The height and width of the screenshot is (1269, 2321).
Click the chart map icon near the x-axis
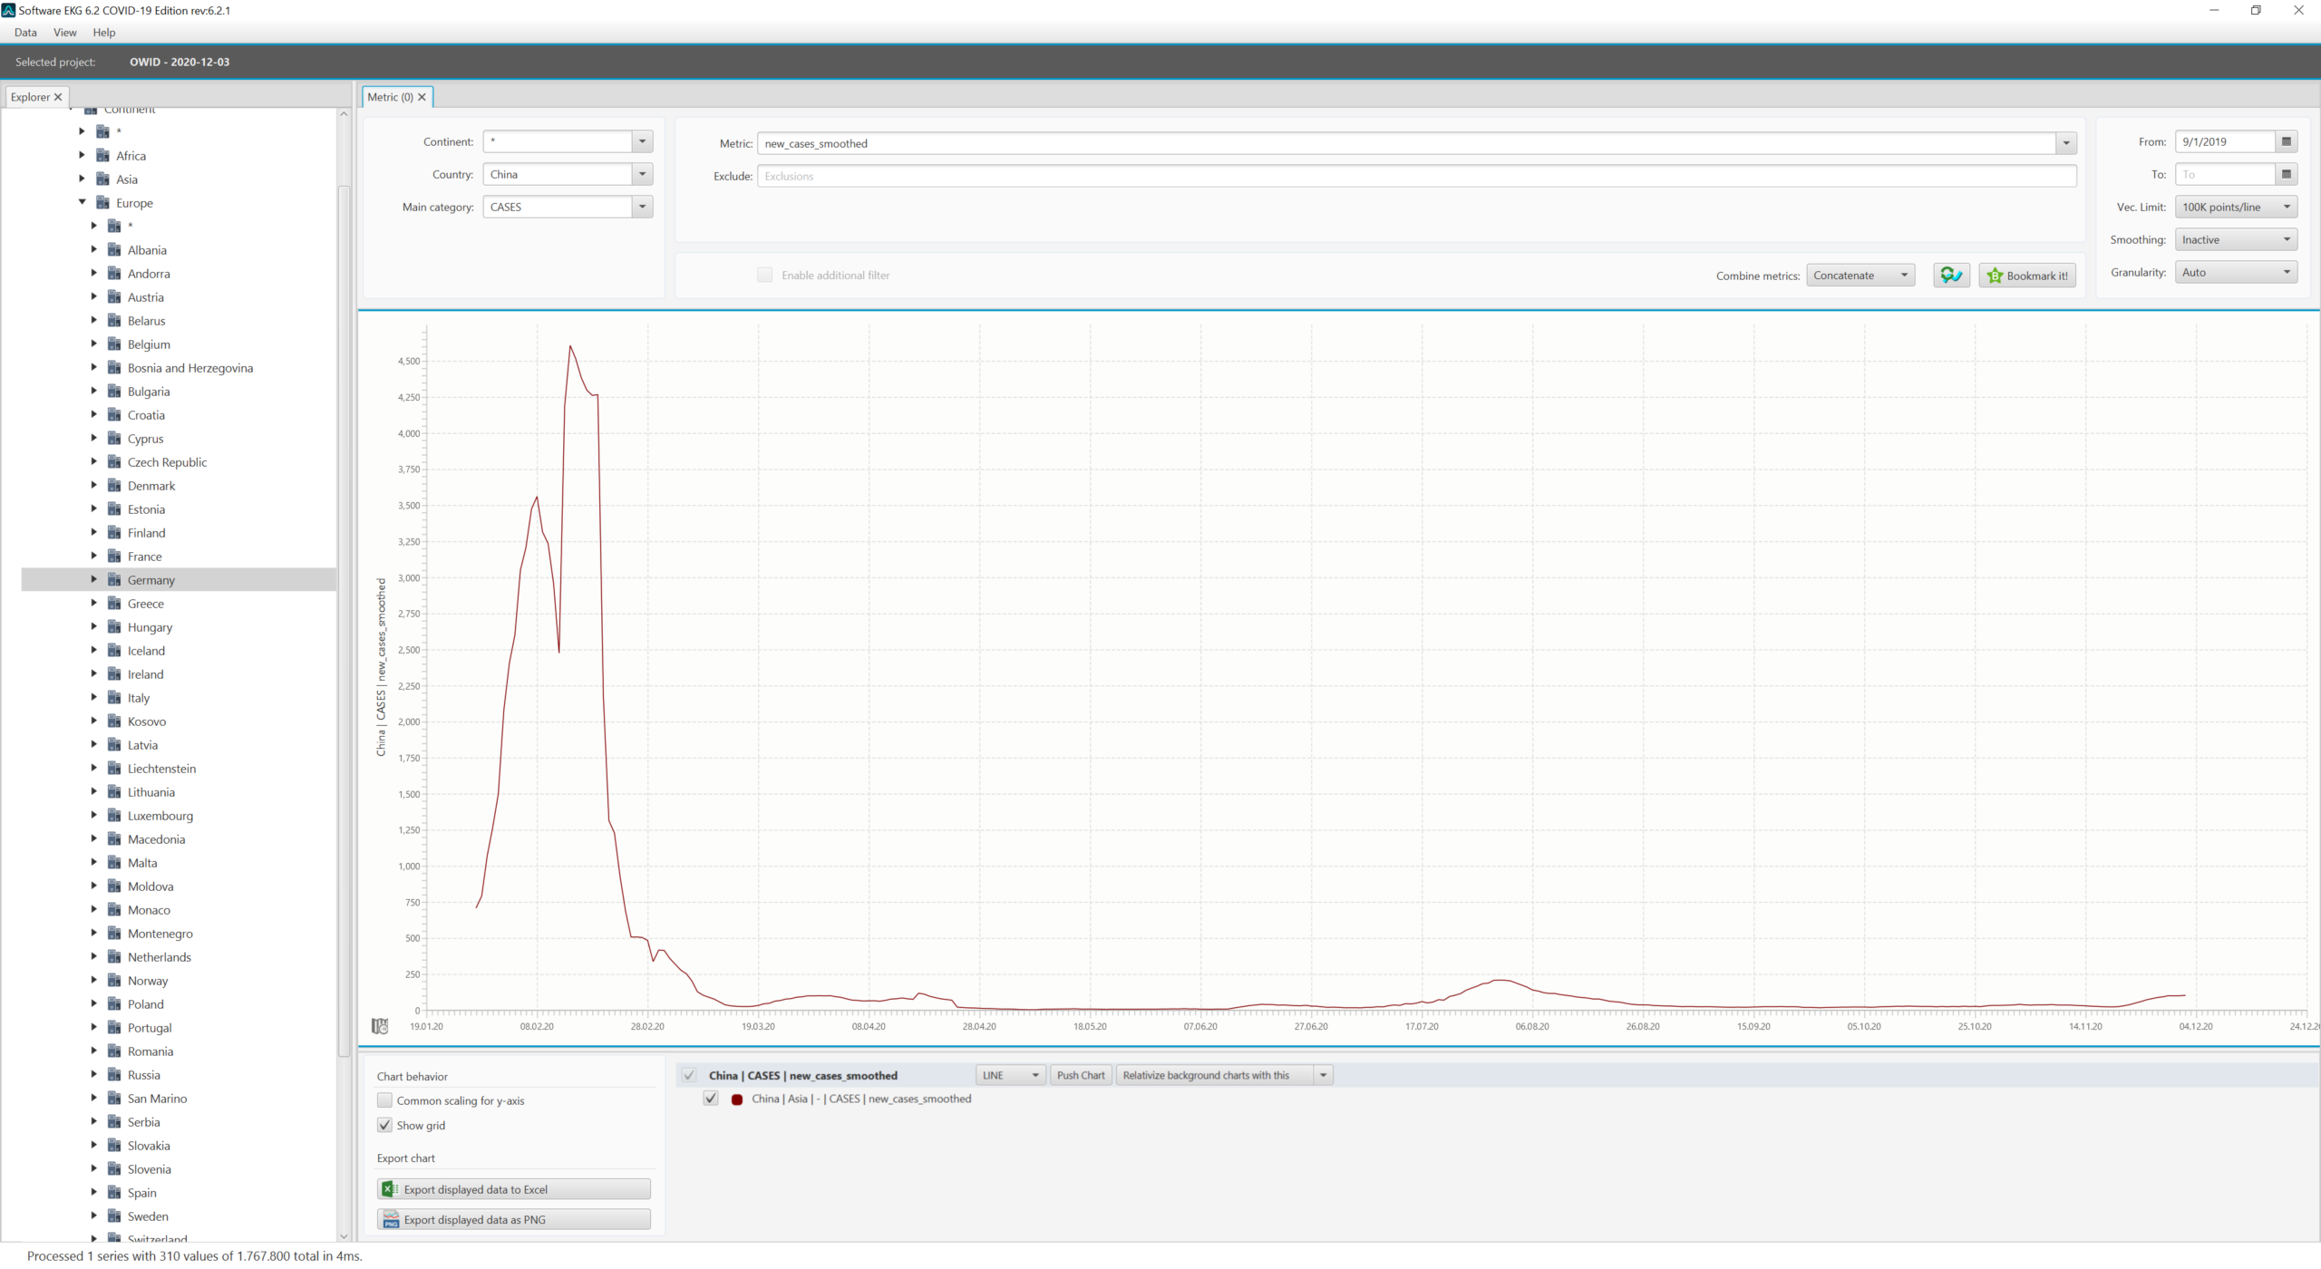pos(380,1026)
